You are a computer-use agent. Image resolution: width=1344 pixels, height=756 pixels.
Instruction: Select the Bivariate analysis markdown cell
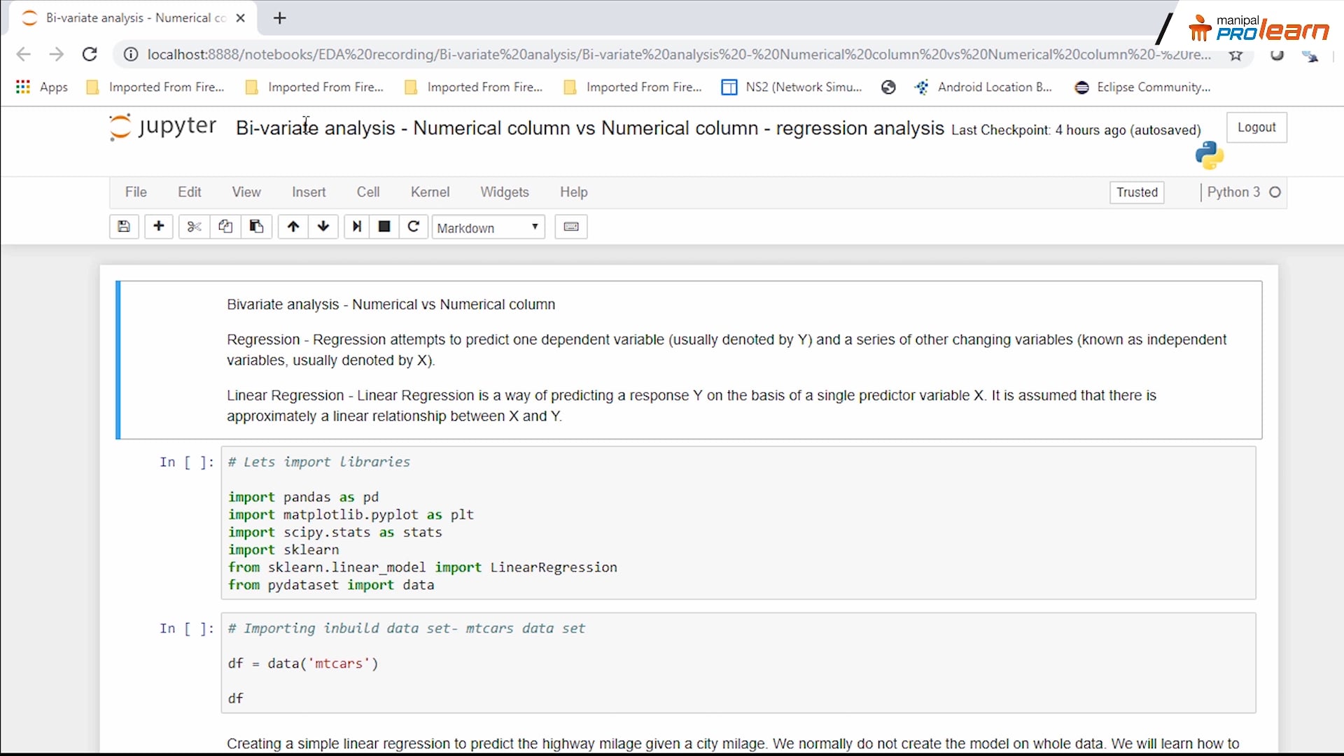click(x=689, y=360)
